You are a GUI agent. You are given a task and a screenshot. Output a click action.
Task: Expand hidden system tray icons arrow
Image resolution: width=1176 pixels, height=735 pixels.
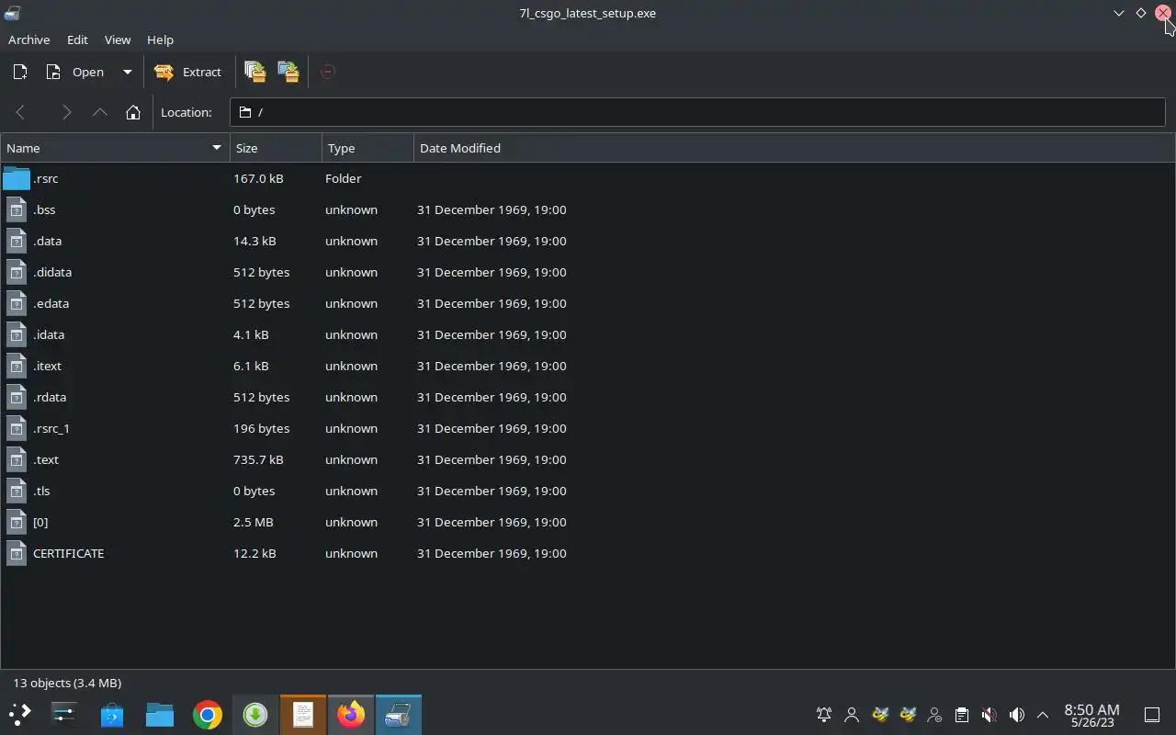tap(1043, 714)
